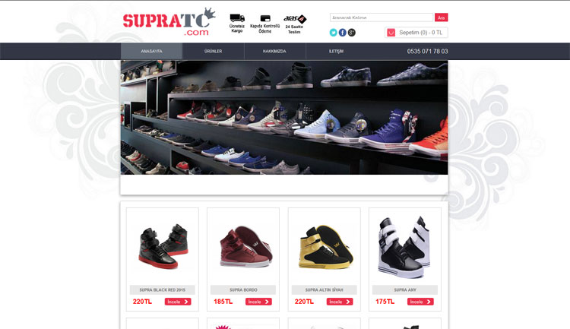The width and height of the screenshot is (570, 329).
Task: Click İncele for Supra Bordo
Action: pyautogui.click(x=258, y=302)
